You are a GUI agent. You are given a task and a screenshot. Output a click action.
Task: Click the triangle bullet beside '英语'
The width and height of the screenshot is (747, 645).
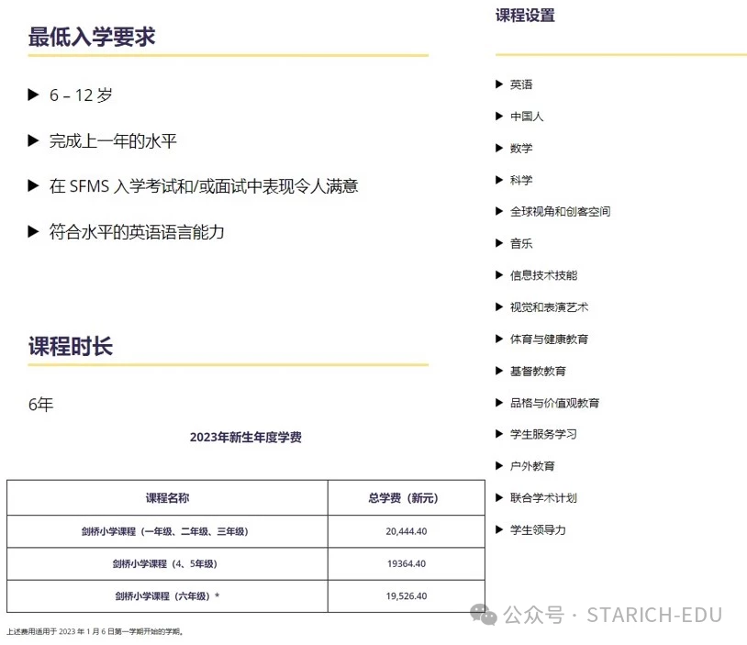pos(499,84)
